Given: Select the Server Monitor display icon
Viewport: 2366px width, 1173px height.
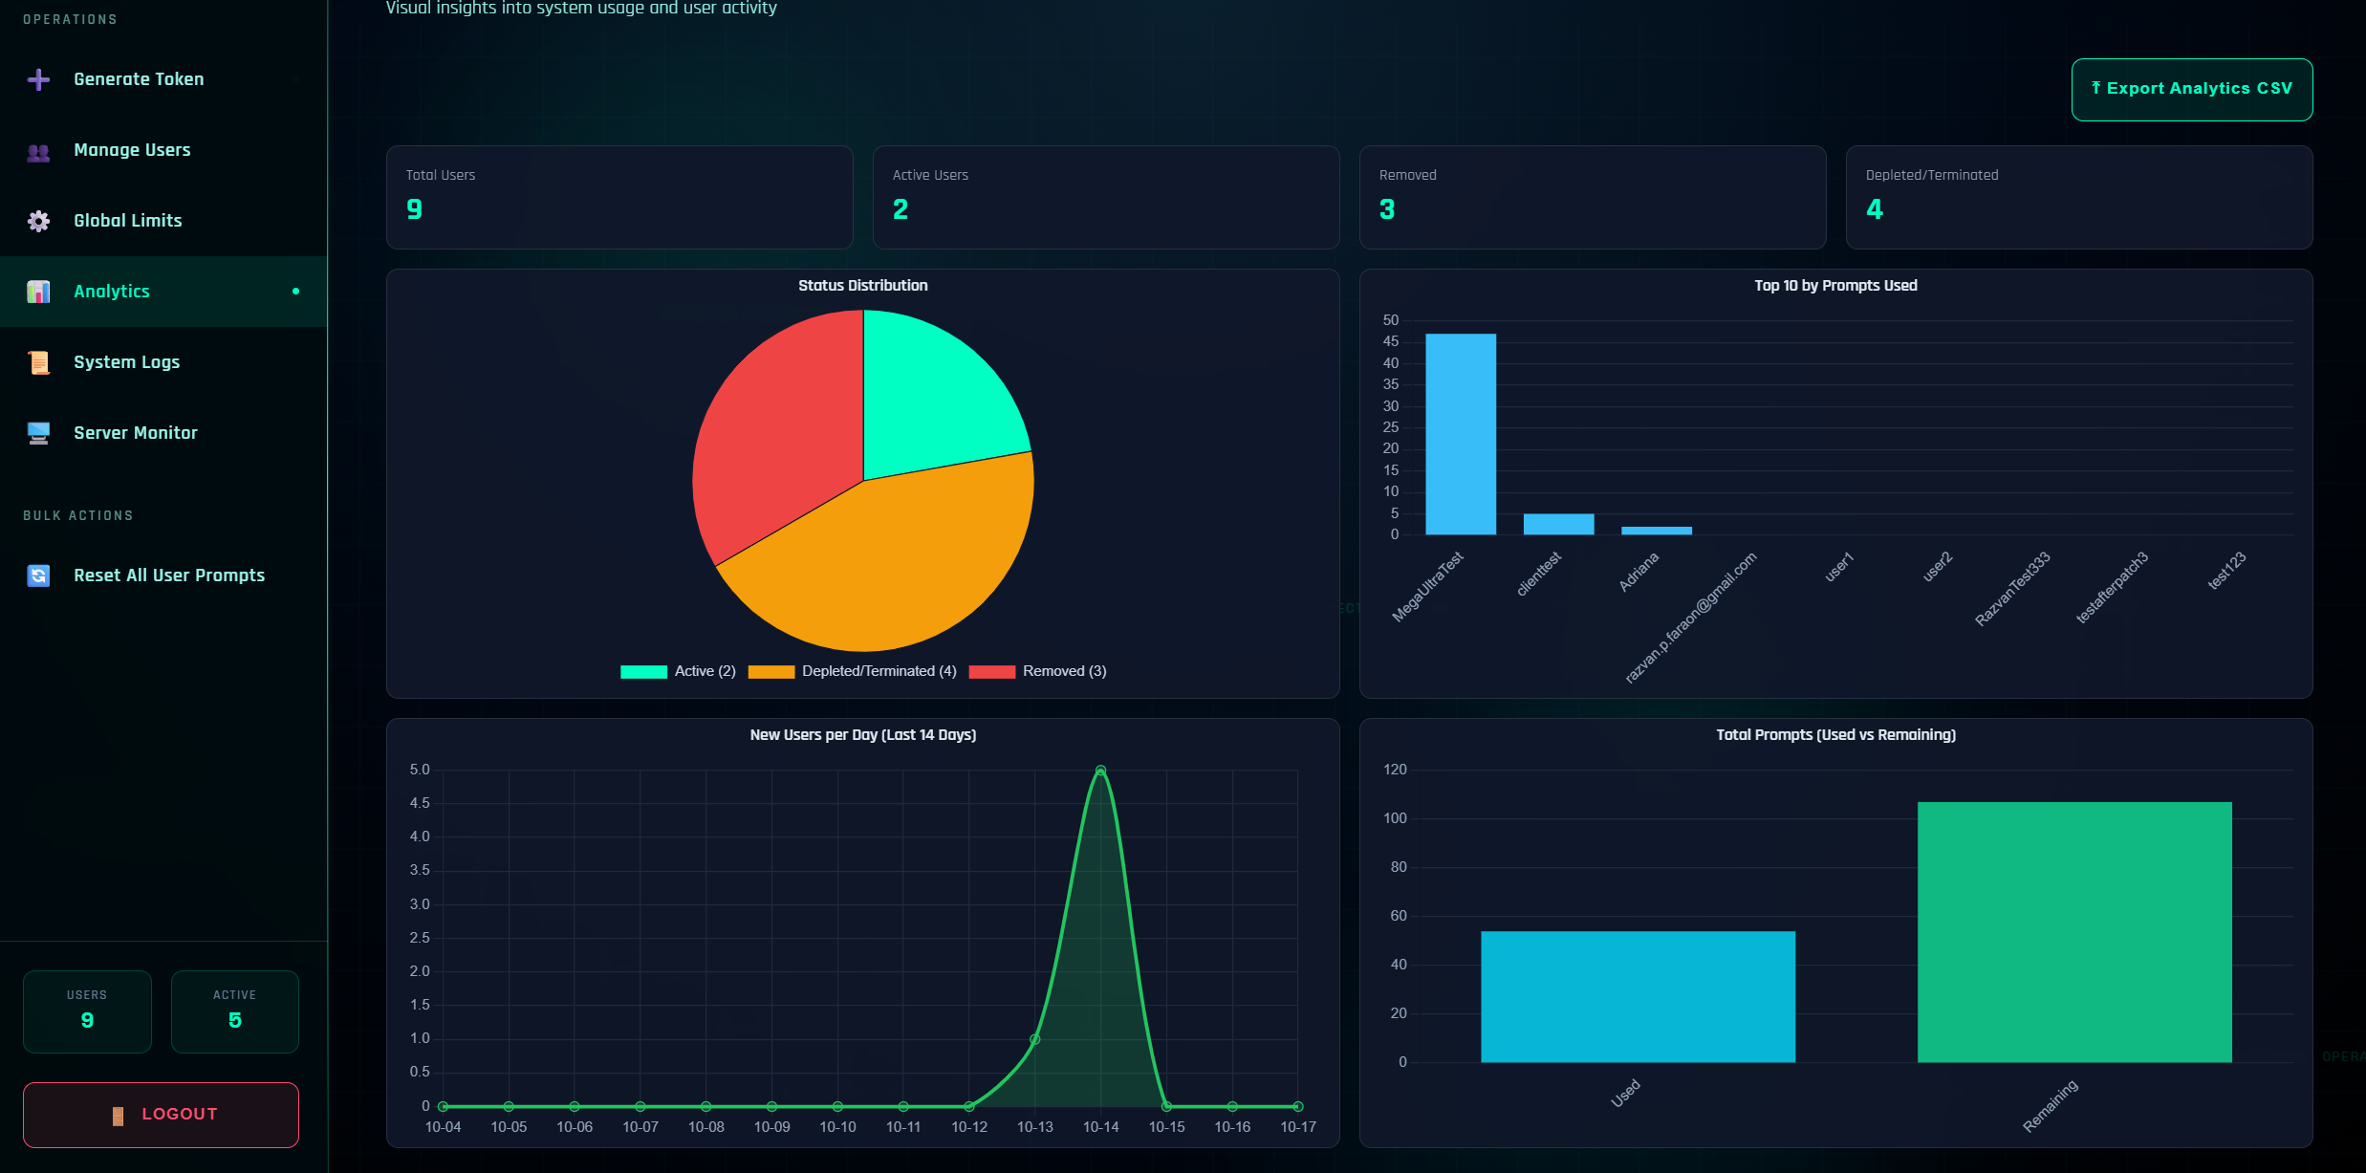Looking at the screenshot, I should tap(38, 432).
